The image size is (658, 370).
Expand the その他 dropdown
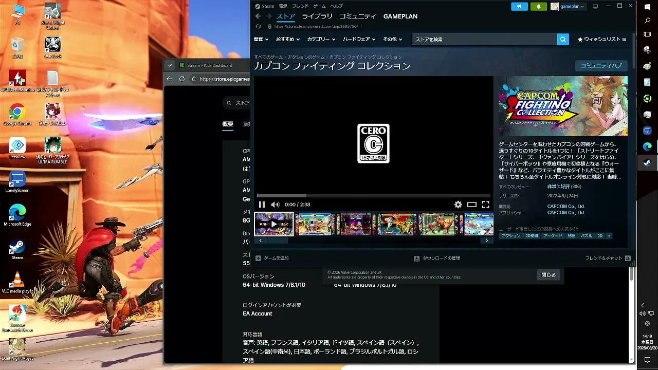pos(393,39)
